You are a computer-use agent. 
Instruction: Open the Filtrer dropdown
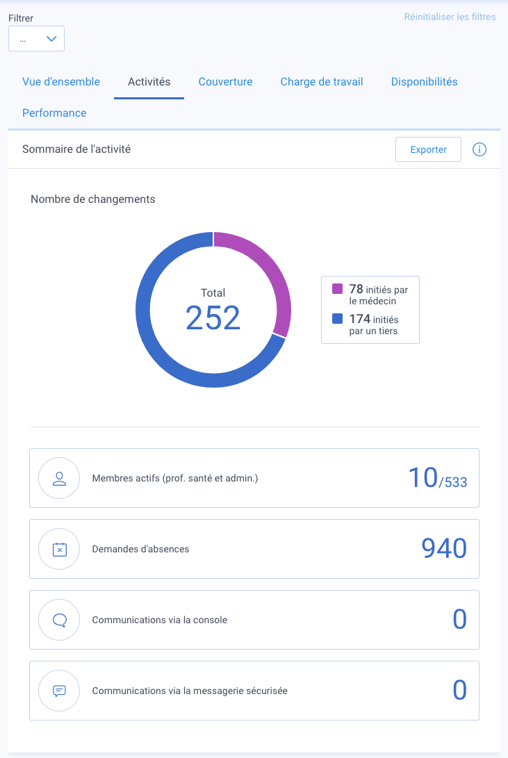36,39
